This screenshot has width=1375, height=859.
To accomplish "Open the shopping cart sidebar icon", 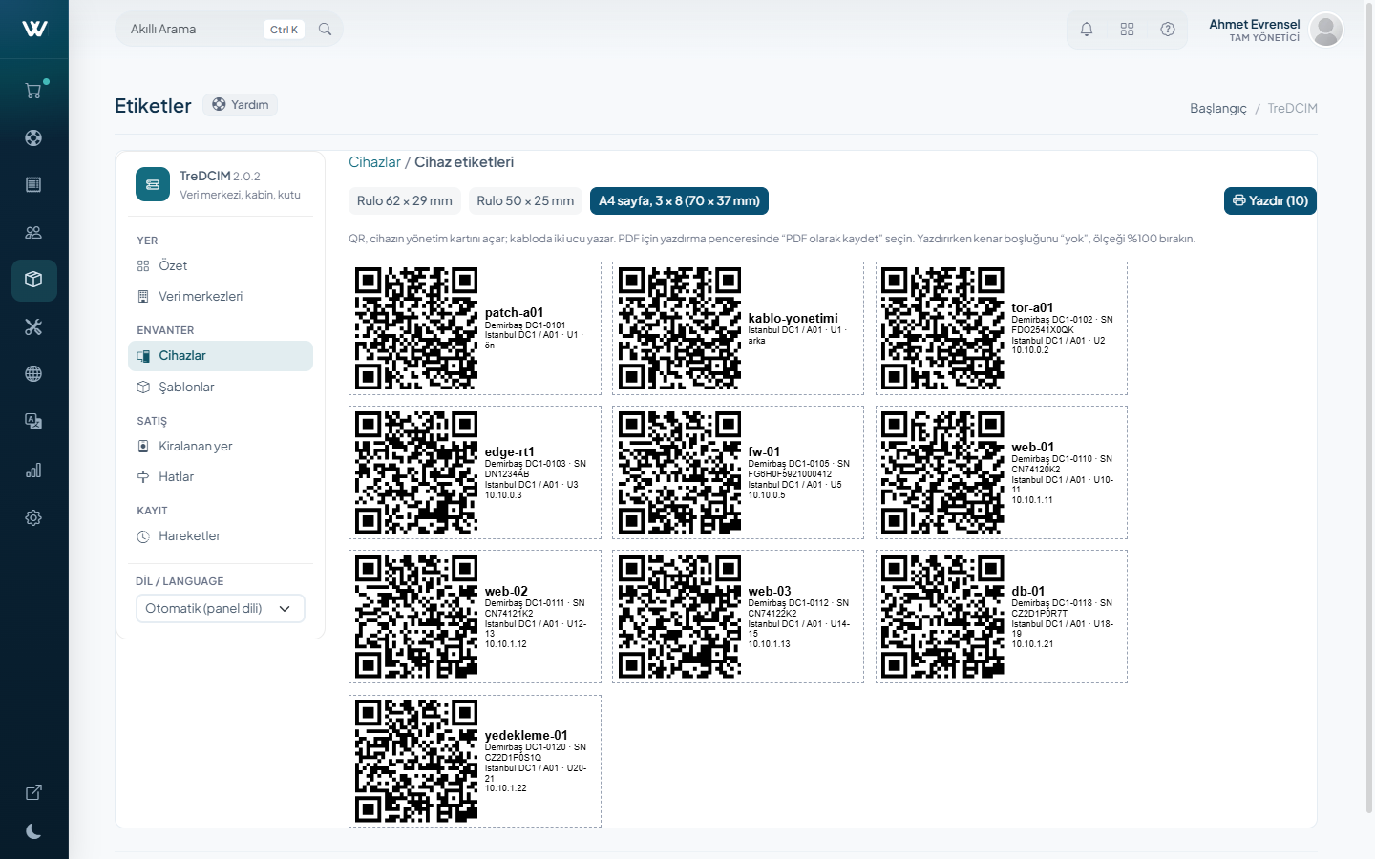I will (x=33, y=91).
